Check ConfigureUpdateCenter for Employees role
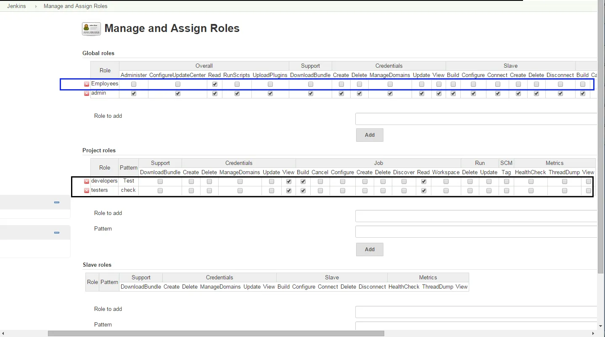 [178, 84]
